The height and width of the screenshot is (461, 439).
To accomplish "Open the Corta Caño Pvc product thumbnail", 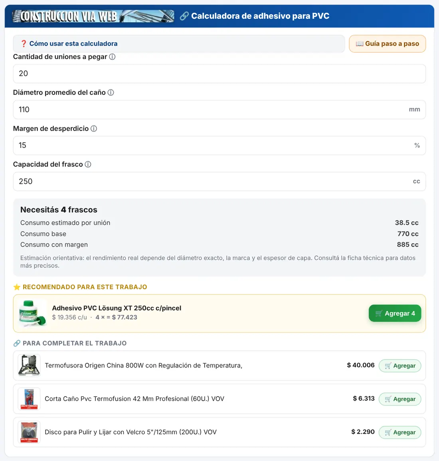I will tap(29, 399).
